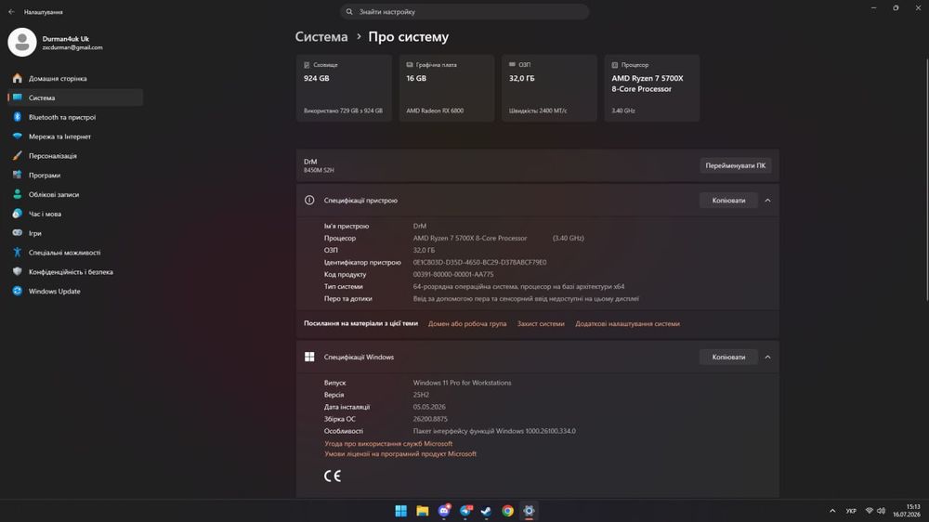Click the Облікові записи person icon
929x522 pixels.
17,194
